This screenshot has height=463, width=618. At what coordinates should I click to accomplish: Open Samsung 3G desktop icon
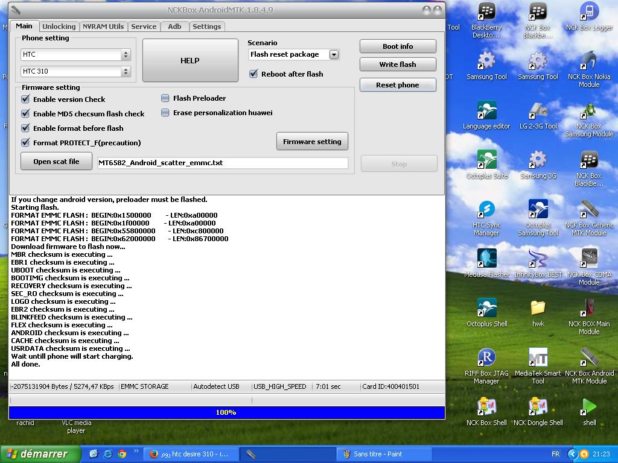[538, 165]
